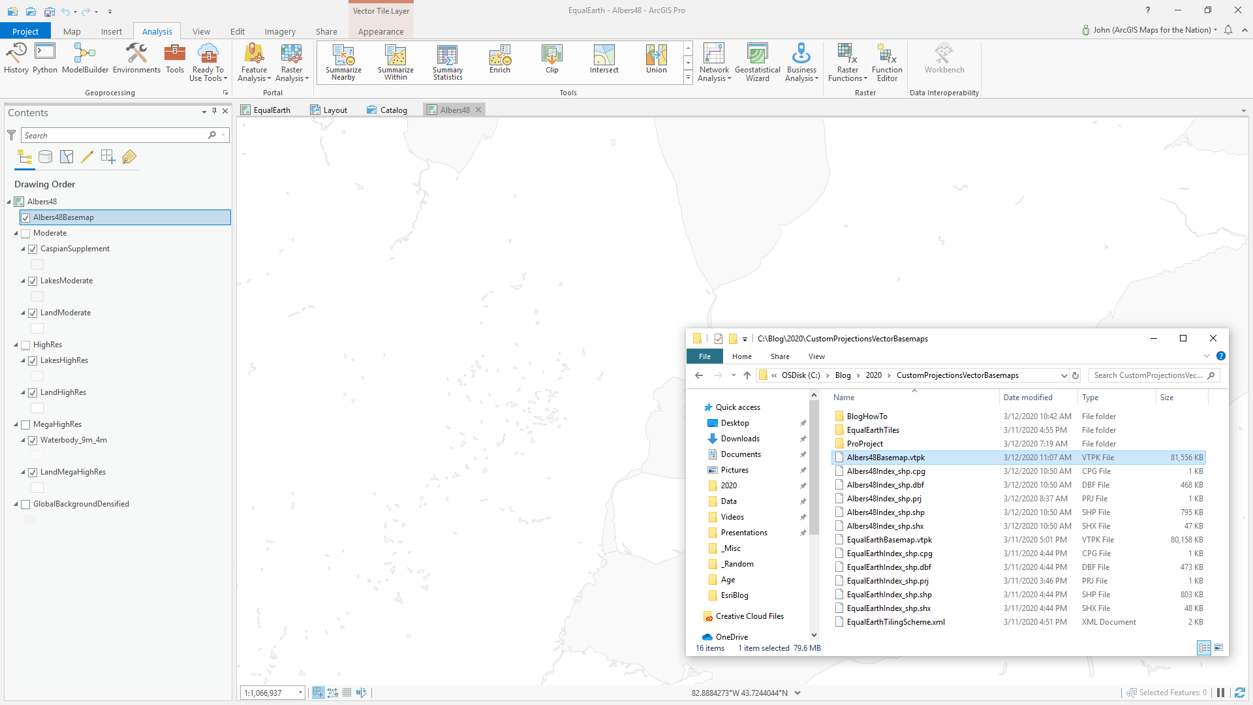Switch to the Catalog view tab

(387, 110)
